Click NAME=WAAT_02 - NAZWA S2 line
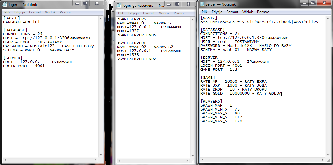This screenshot has width=333, height=165. [145, 47]
